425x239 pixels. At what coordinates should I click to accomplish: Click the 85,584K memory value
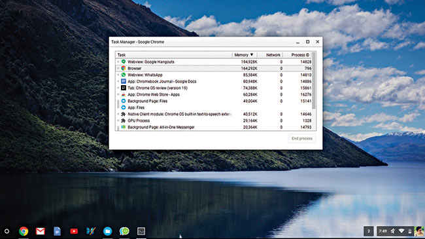click(250, 75)
